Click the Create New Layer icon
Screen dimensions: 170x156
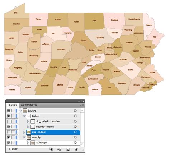pyautogui.click(x=68, y=149)
